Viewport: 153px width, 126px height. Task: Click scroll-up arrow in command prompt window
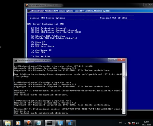point(124,65)
